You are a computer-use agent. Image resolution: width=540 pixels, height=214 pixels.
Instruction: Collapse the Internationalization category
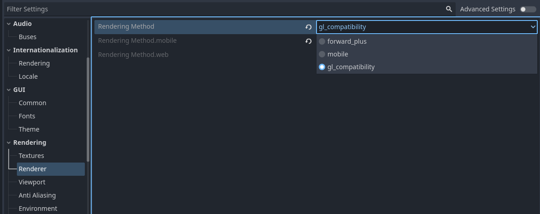tap(9, 50)
